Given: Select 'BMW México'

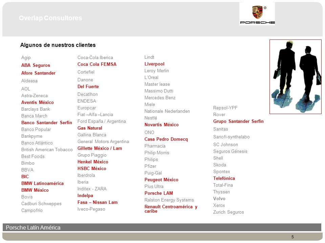Looking at the screenshot, I should (35, 190).
